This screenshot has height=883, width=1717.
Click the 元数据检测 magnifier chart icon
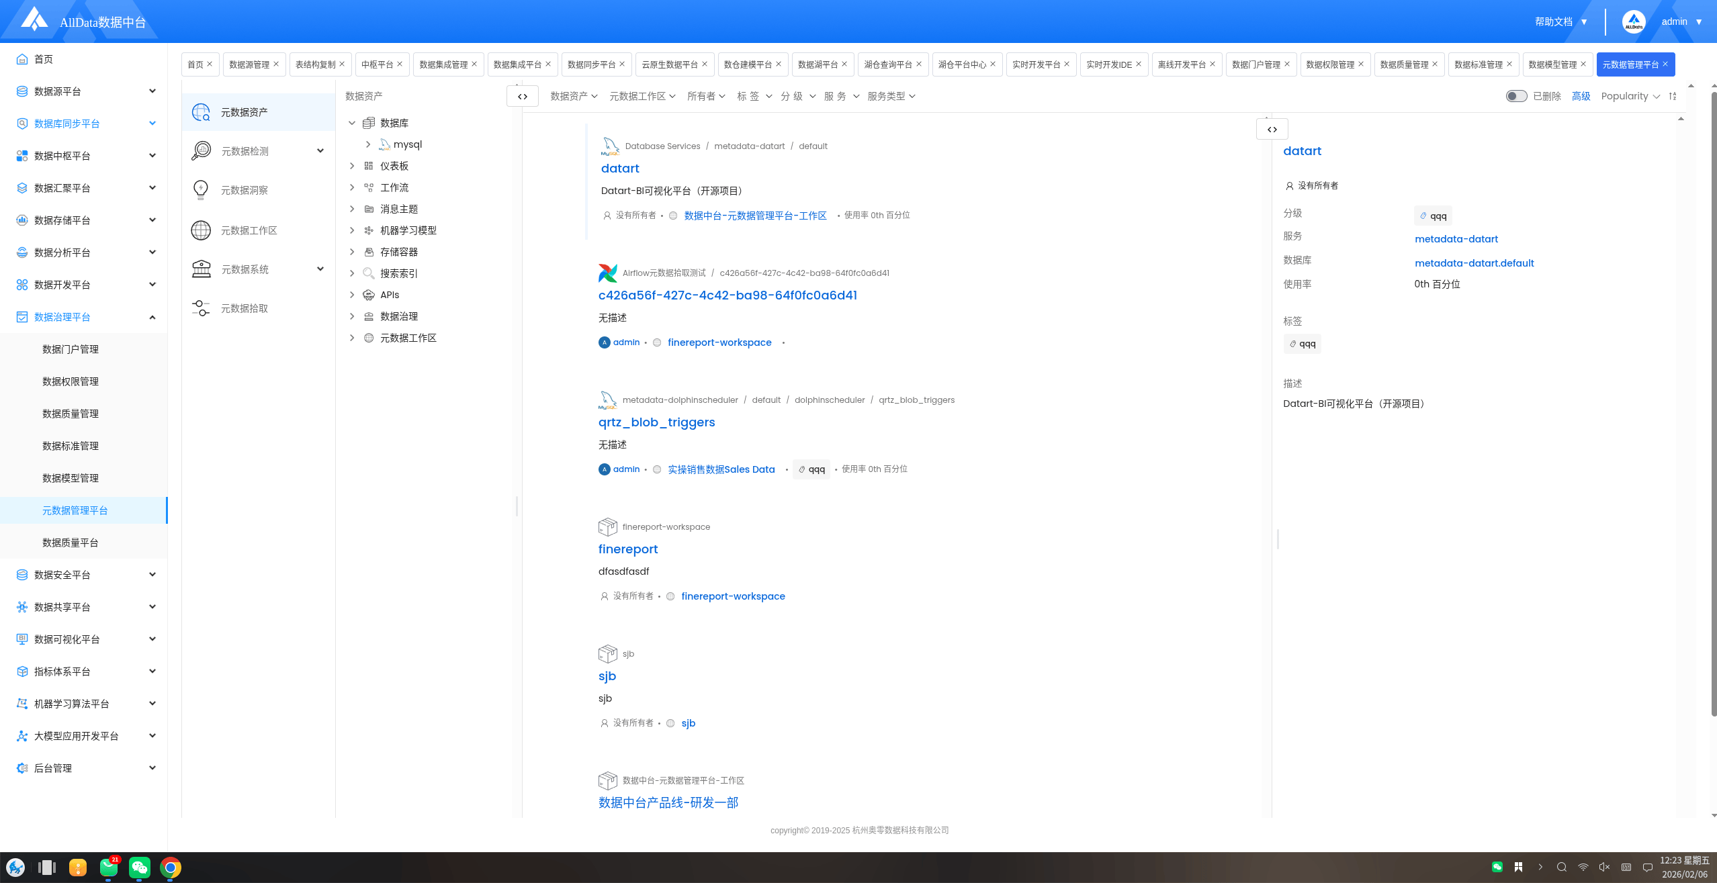201,151
